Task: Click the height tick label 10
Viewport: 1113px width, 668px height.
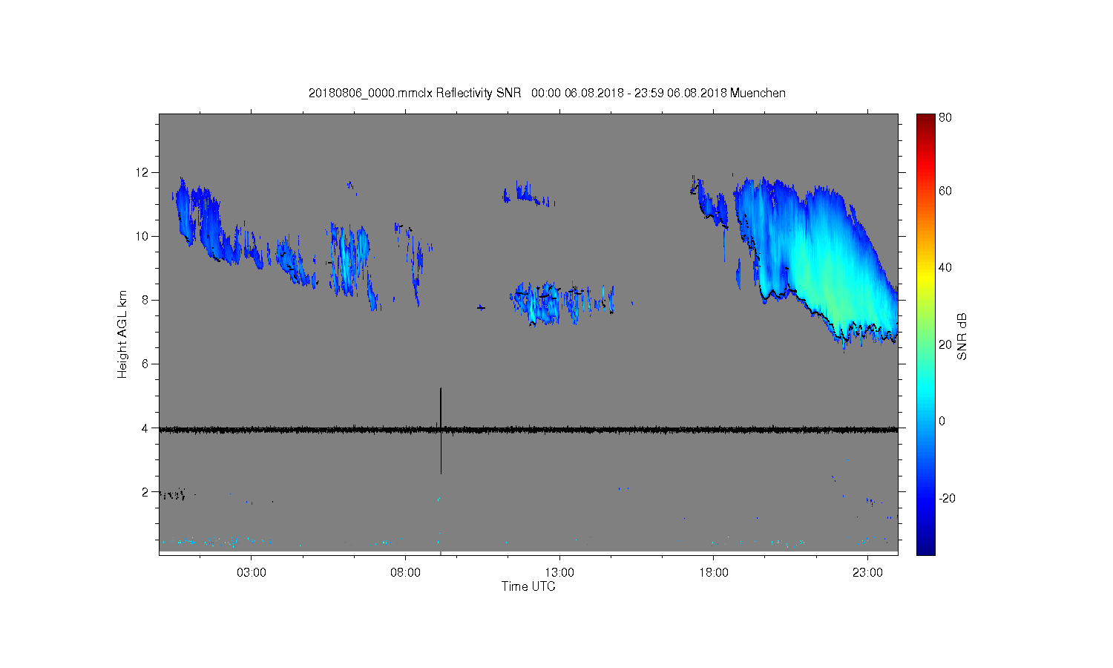Action: coord(142,236)
